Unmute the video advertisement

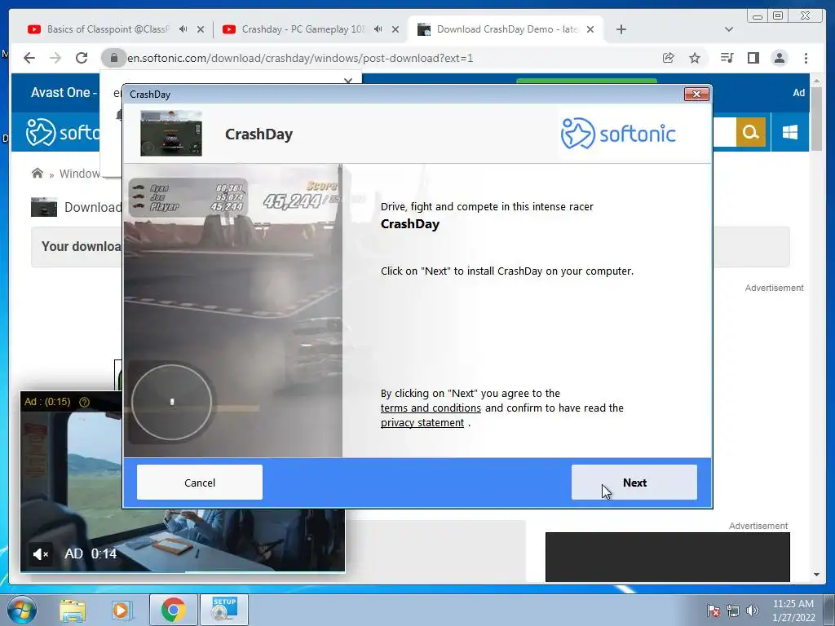click(40, 554)
